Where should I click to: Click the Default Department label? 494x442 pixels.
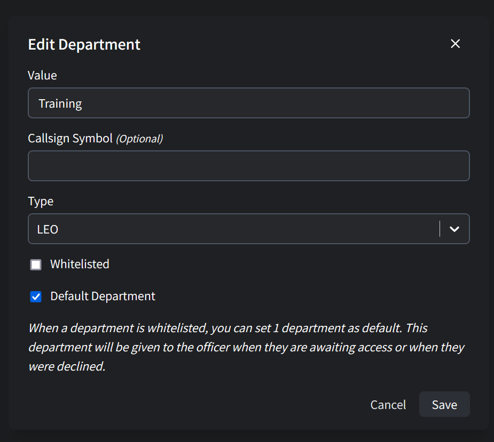[102, 296]
